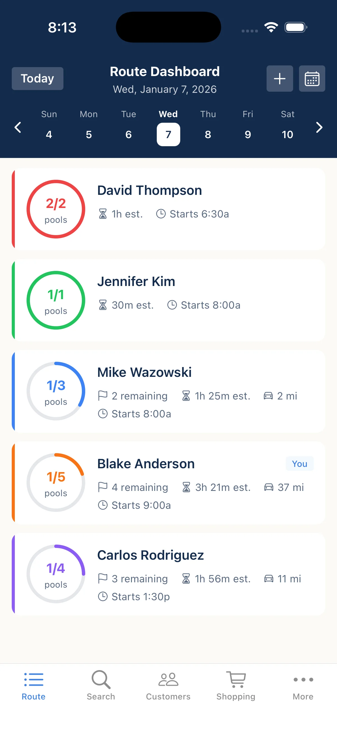
Task: Open the calendar picker icon
Action: [x=312, y=79]
